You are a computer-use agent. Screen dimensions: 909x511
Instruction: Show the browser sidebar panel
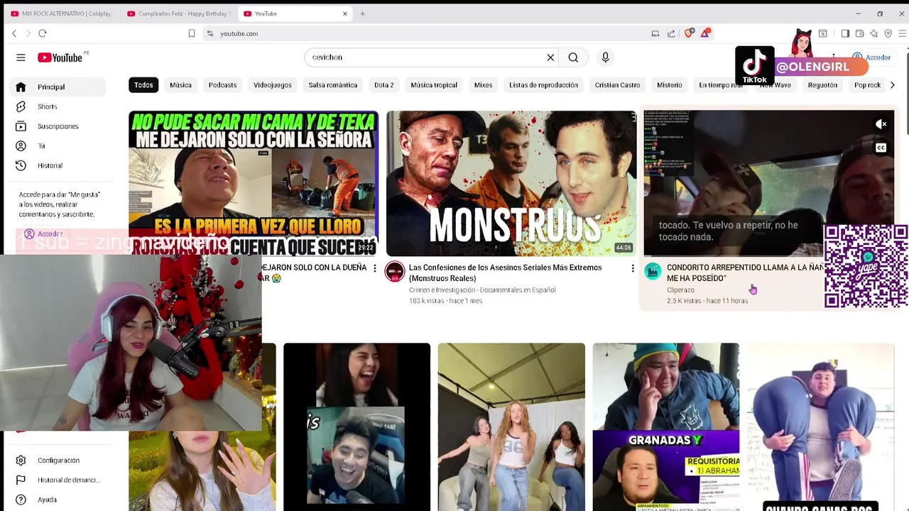(845, 33)
